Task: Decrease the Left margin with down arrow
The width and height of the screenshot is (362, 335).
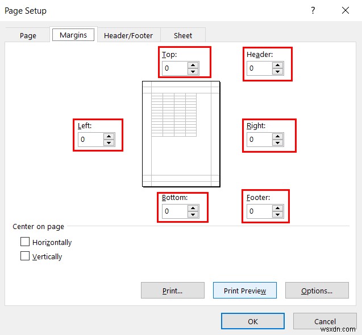Action: (109, 142)
